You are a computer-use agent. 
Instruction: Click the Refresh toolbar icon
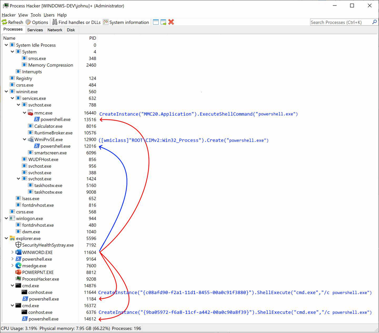4,22
